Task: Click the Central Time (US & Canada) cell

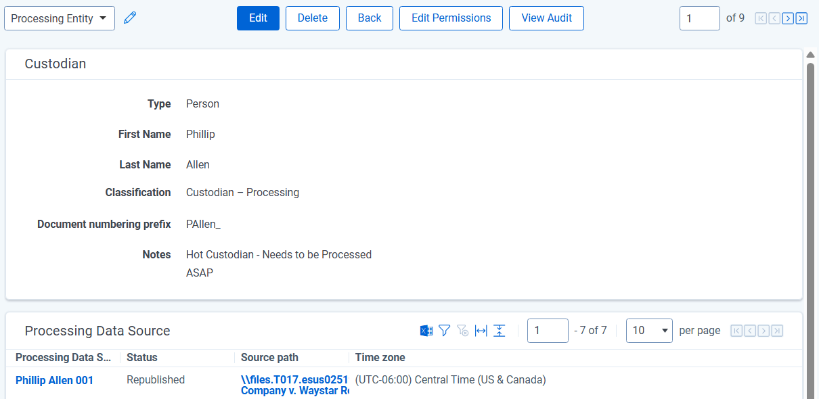Action: tap(450, 380)
